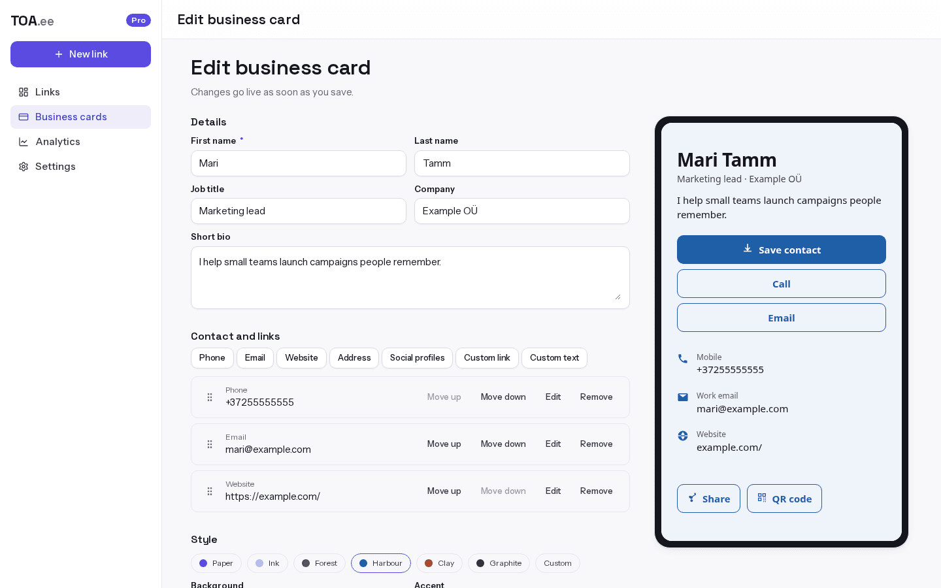Go to Settings page
Viewport: 941px width, 588px height.
[80, 167]
